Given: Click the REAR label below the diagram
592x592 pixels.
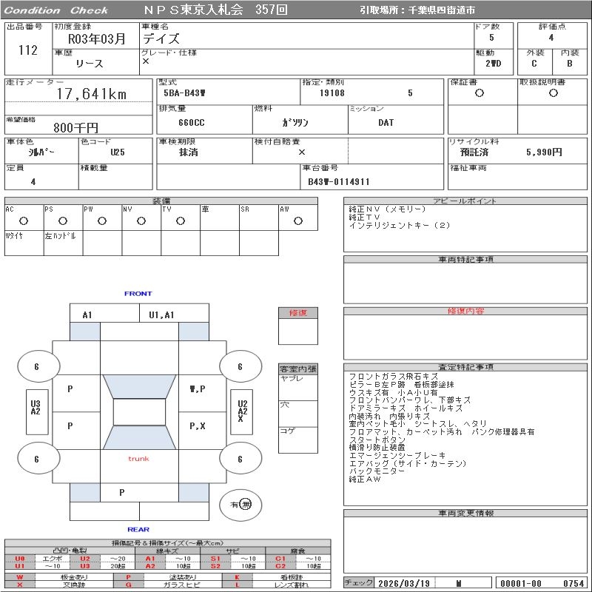Looking at the screenshot, I should pyautogui.click(x=138, y=530).
